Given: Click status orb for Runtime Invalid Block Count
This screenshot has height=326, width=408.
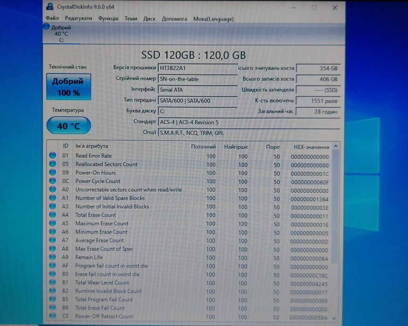Looking at the screenshot, I should (53, 291).
